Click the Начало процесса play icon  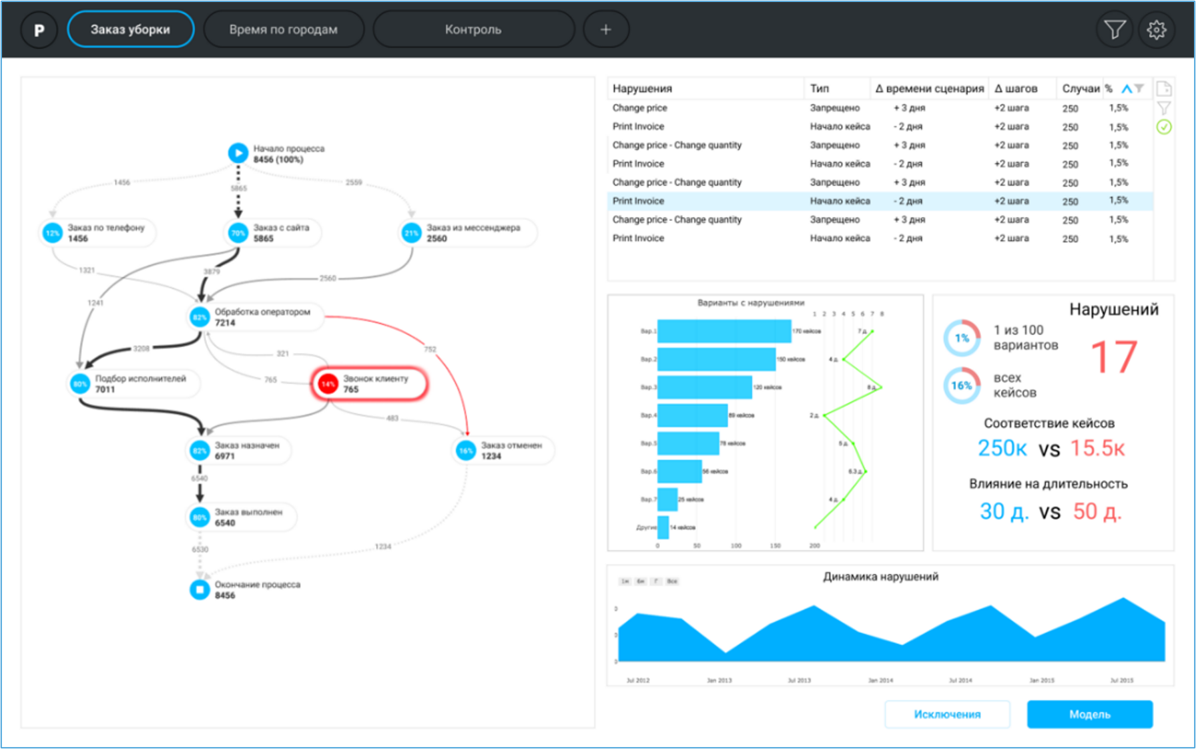pos(238,153)
